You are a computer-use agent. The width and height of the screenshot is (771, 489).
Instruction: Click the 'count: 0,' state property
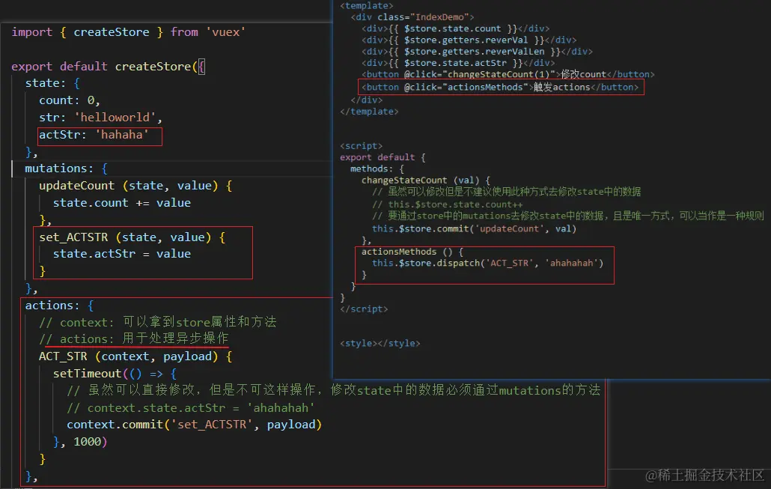pyautogui.click(x=70, y=100)
